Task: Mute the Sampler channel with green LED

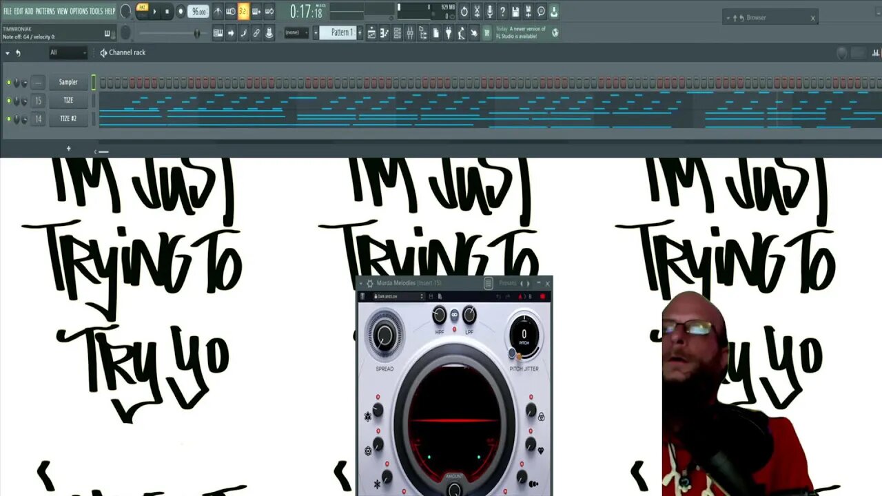Action: pos(9,83)
